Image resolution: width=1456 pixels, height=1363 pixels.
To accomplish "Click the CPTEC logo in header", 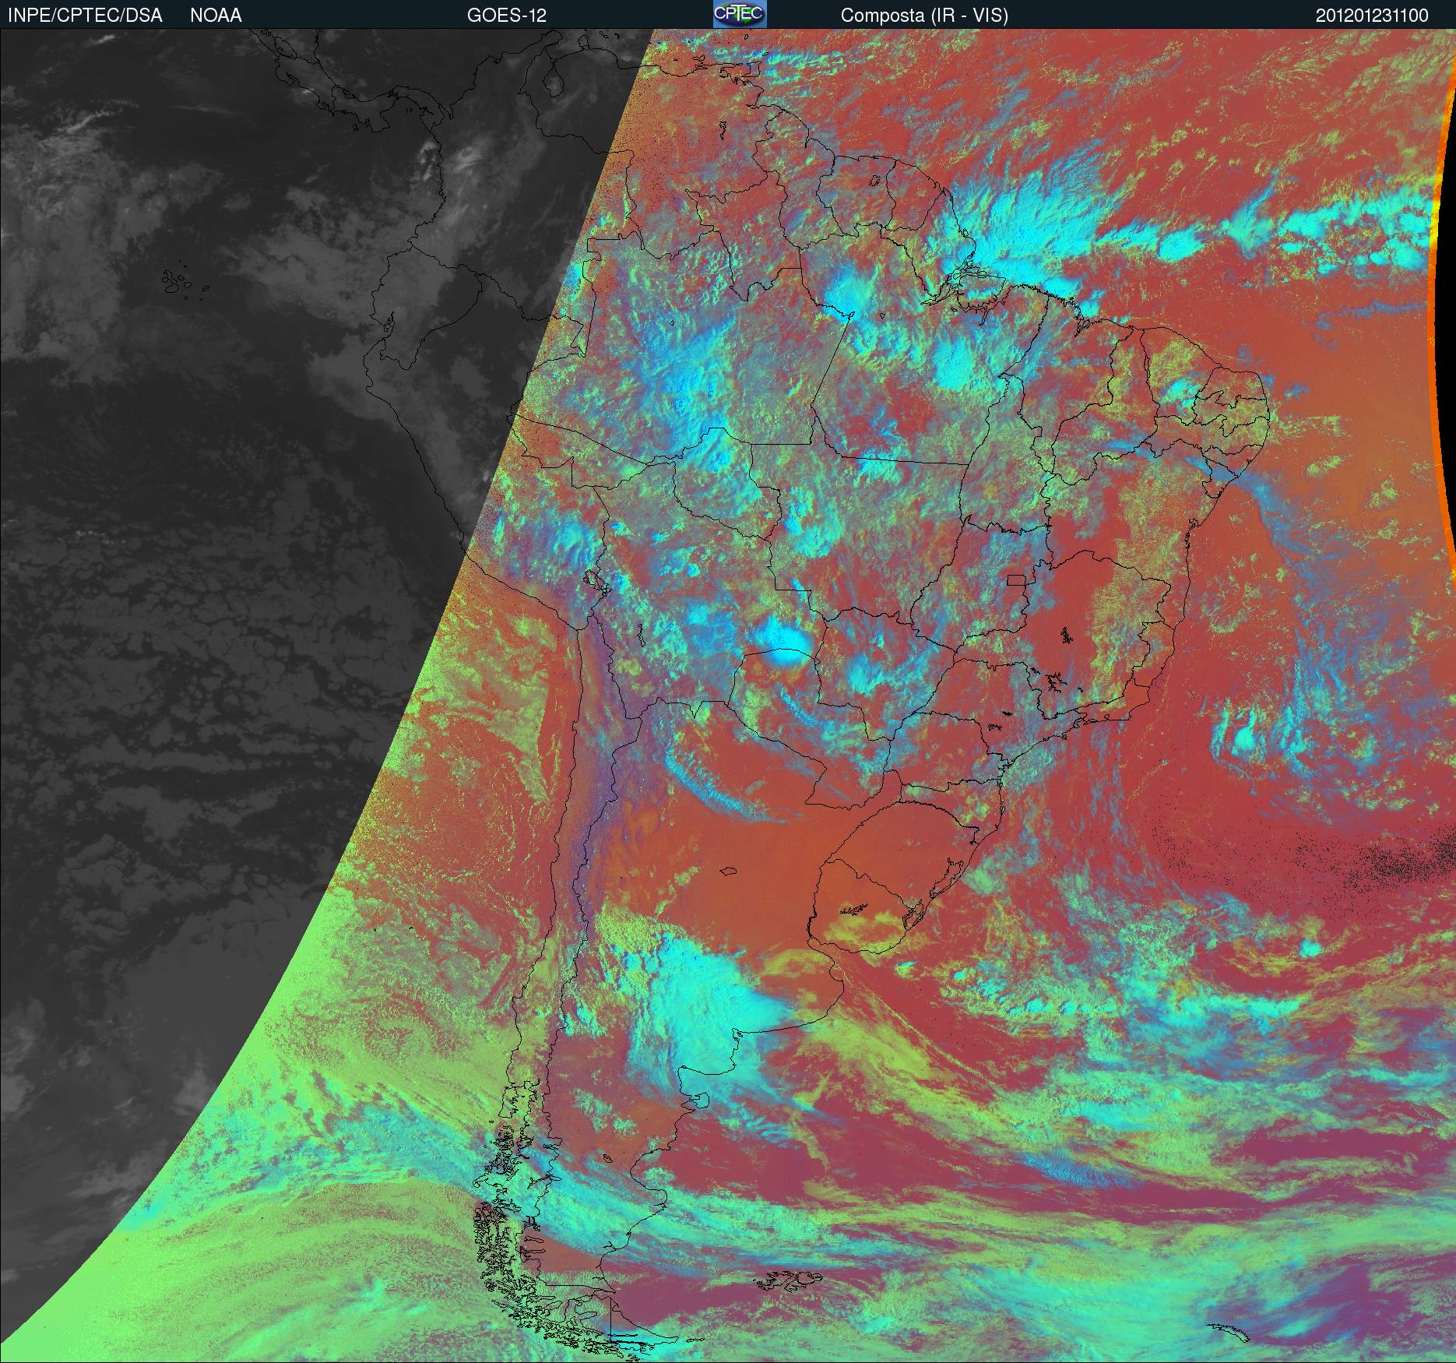I will point(740,14).
